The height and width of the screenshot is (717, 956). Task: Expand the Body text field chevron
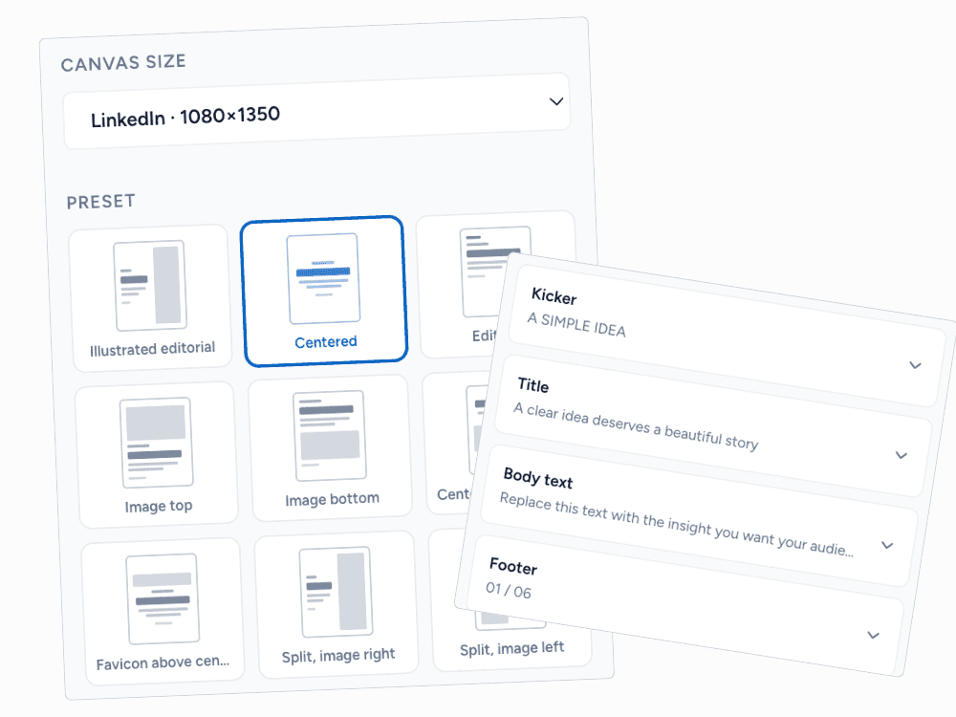coord(887,545)
